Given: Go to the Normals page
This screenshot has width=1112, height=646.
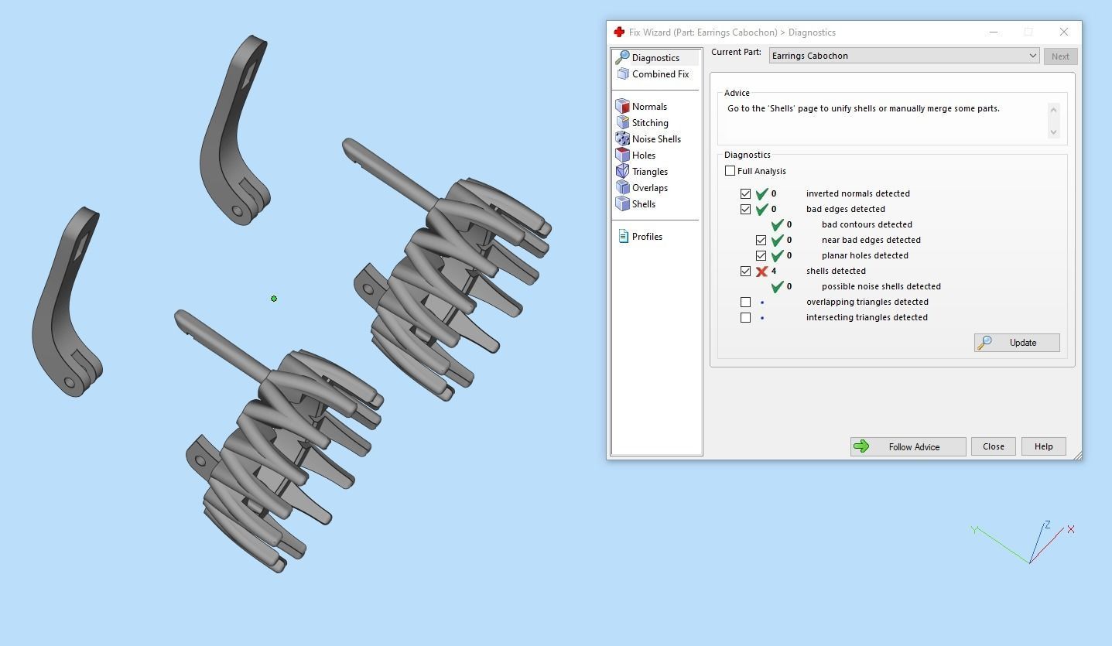Looking at the screenshot, I should (649, 107).
